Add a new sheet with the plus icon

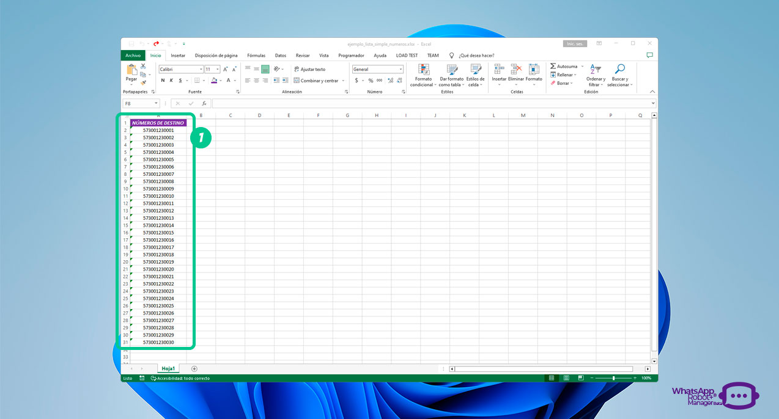tap(194, 369)
